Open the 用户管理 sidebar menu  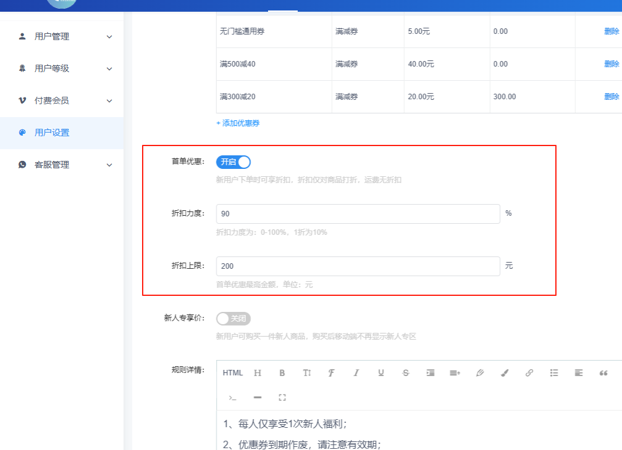pyautogui.click(x=62, y=36)
